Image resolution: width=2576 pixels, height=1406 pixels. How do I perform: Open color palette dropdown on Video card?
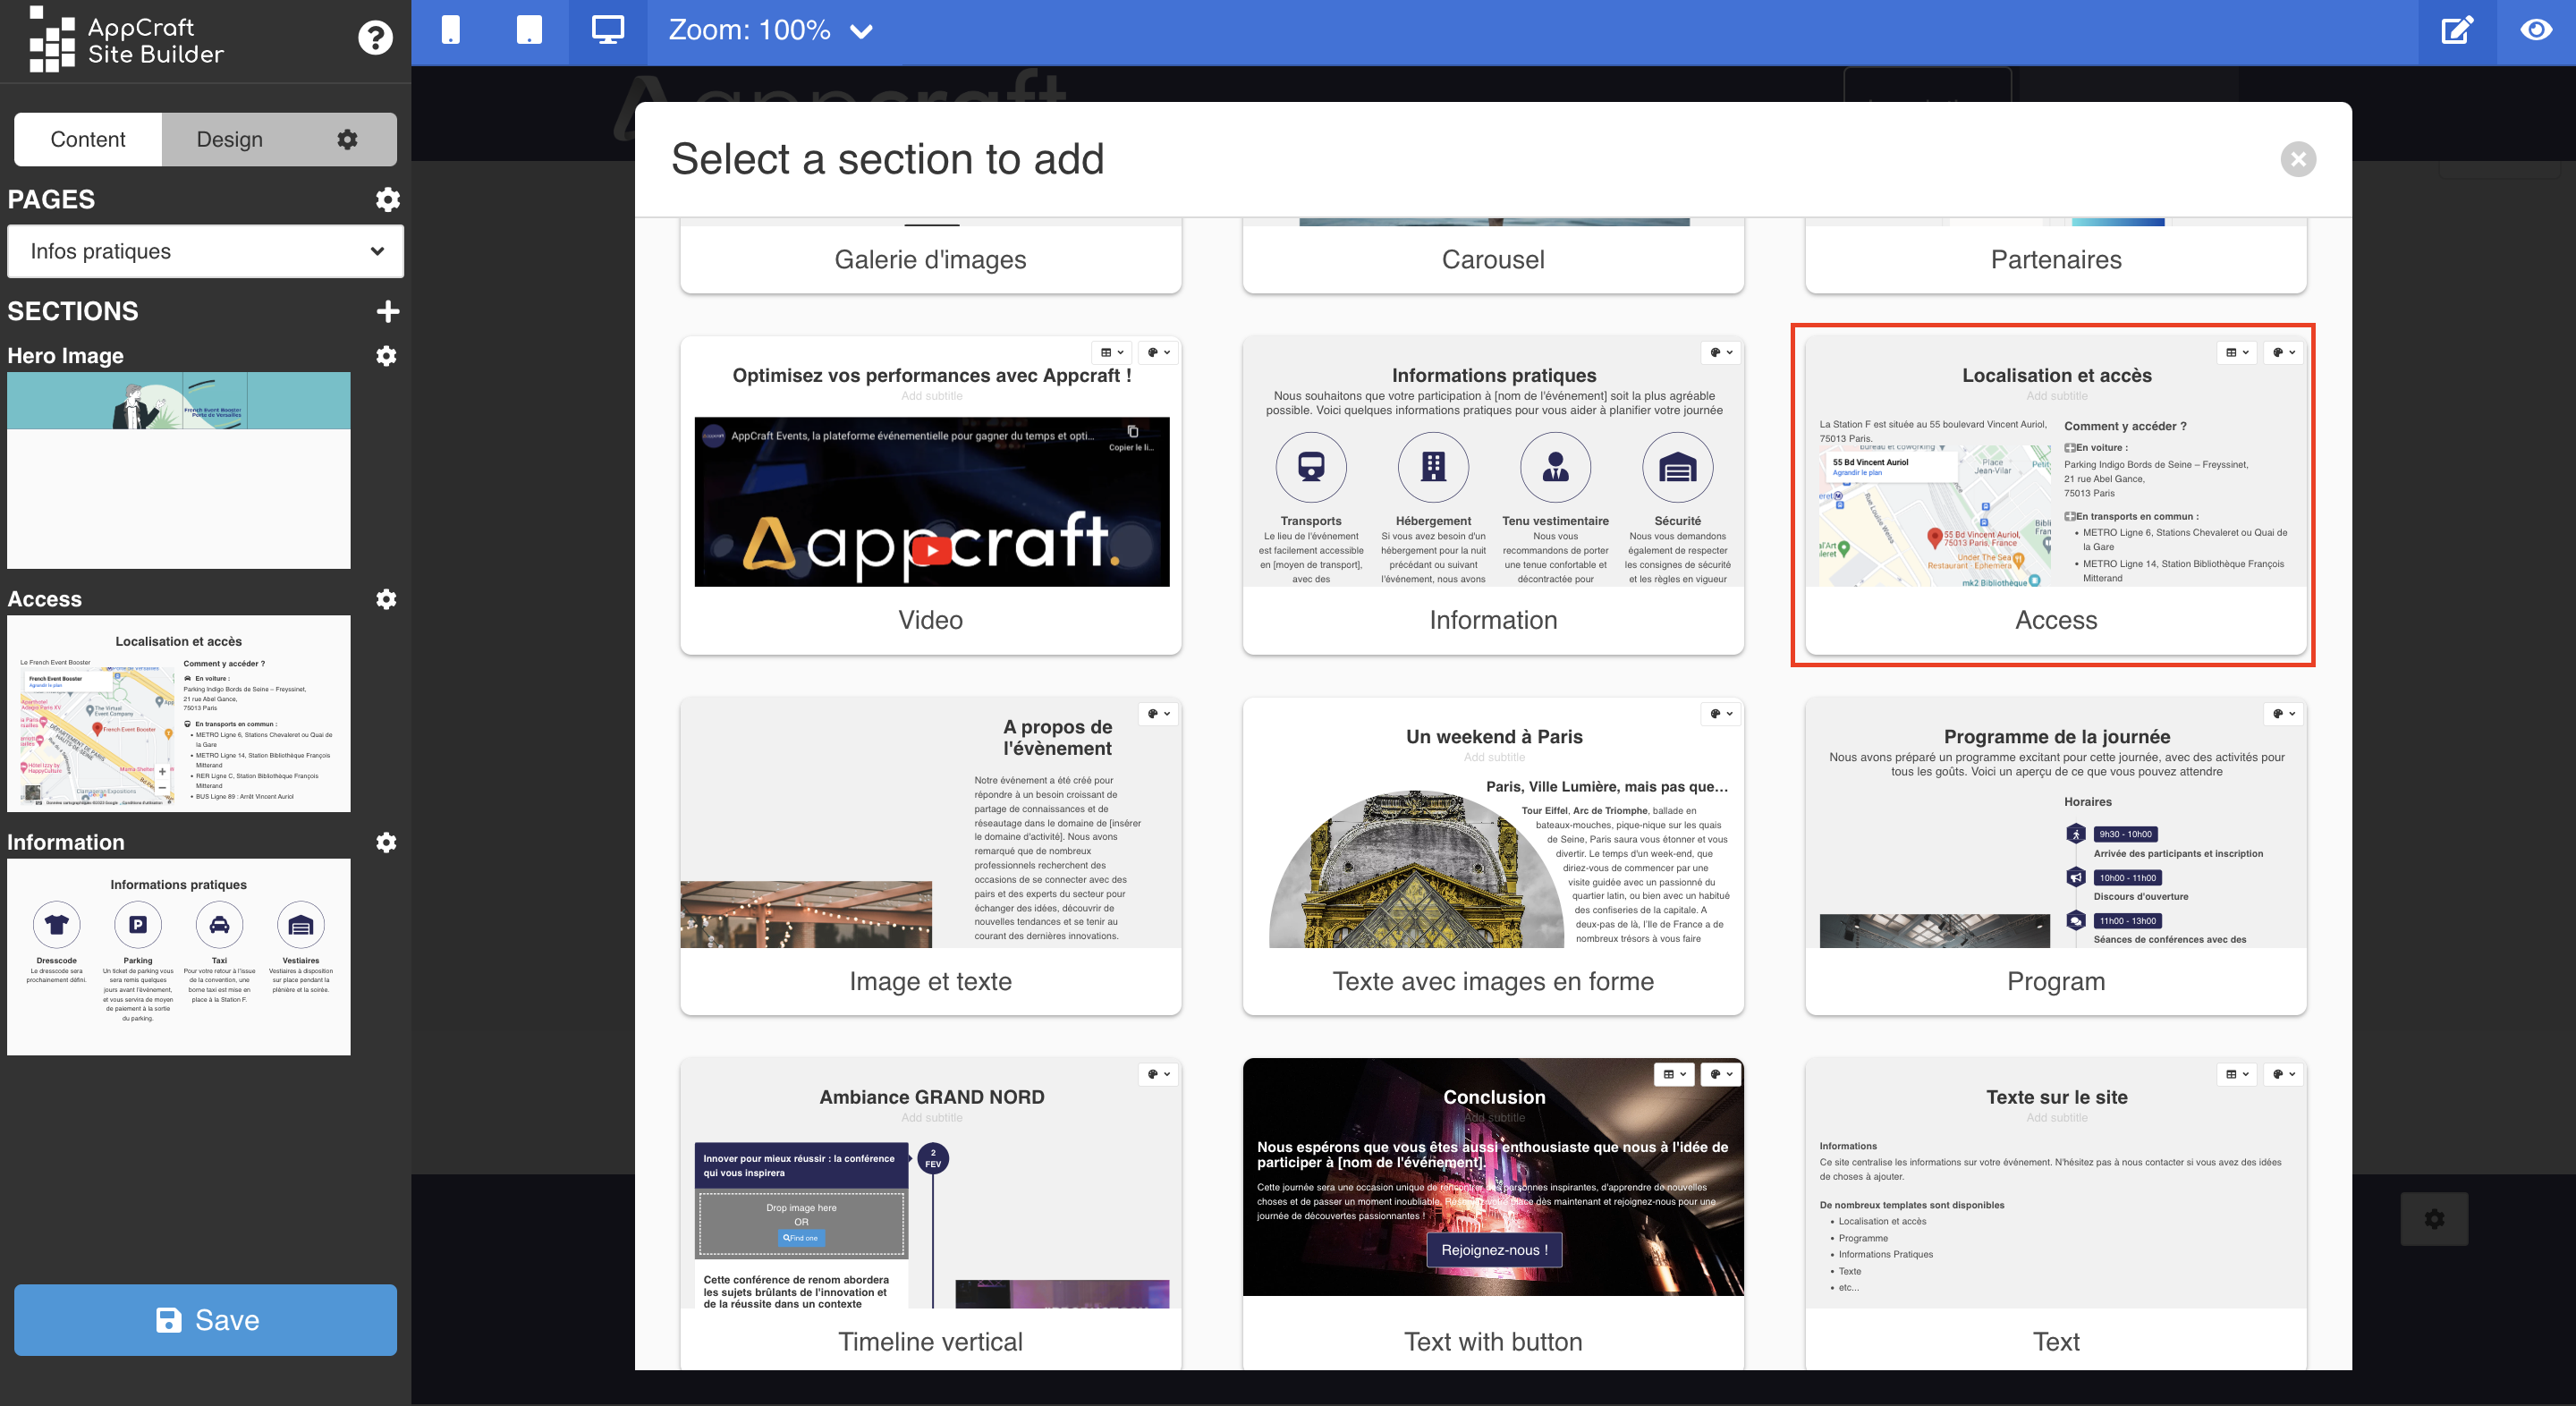[x=1158, y=352]
